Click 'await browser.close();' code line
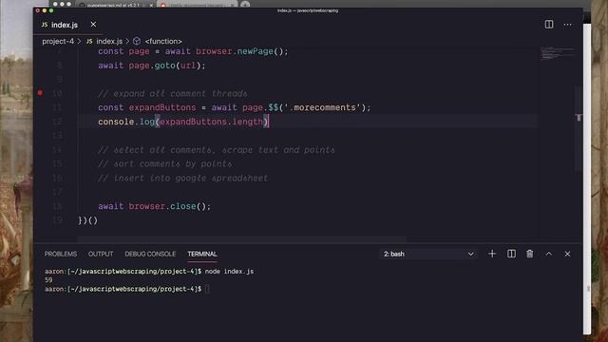 [154, 206]
